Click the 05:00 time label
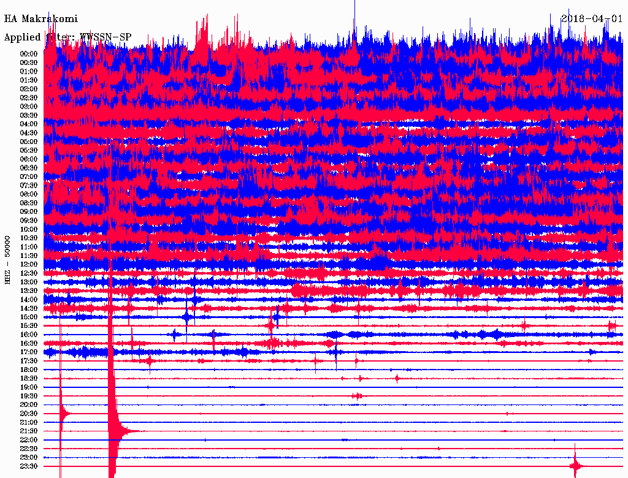This screenshot has width=628, height=478. click(29, 142)
